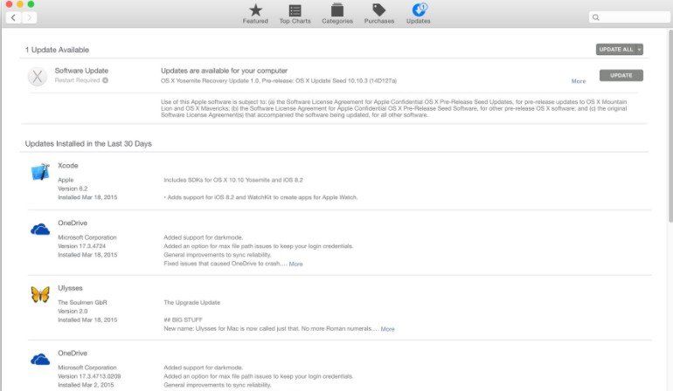Switch to Top Charts tab
Screen dimensions: 673x391
click(x=295, y=14)
